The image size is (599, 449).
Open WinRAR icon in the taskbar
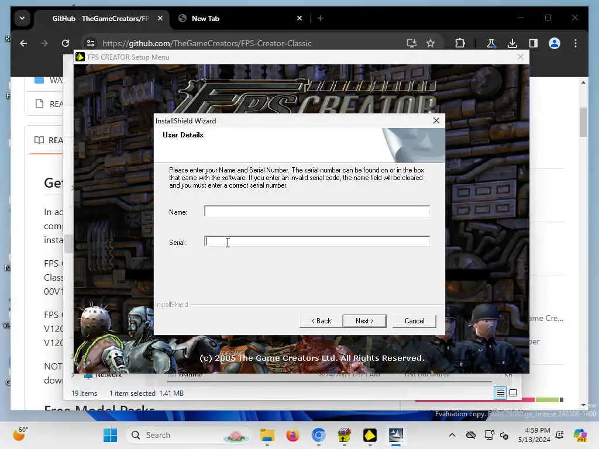[x=344, y=435]
